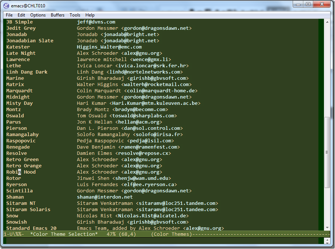Click "Higgins_Walter@emc.com" author entry
This screenshot has height=249, width=335.
coord(109,47)
